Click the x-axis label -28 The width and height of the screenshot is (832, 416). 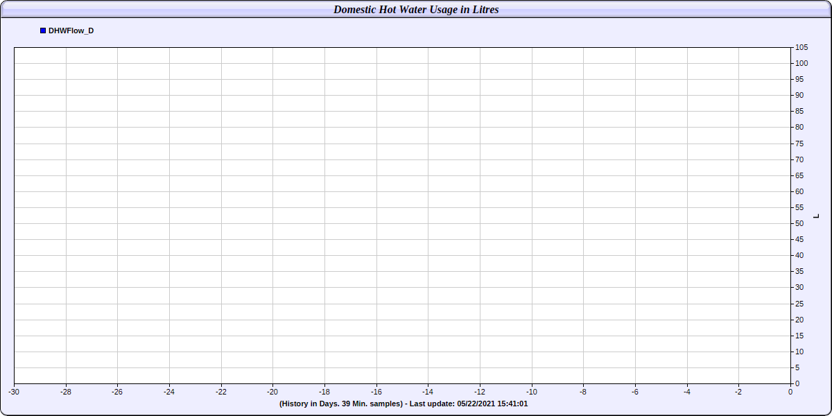click(x=66, y=392)
